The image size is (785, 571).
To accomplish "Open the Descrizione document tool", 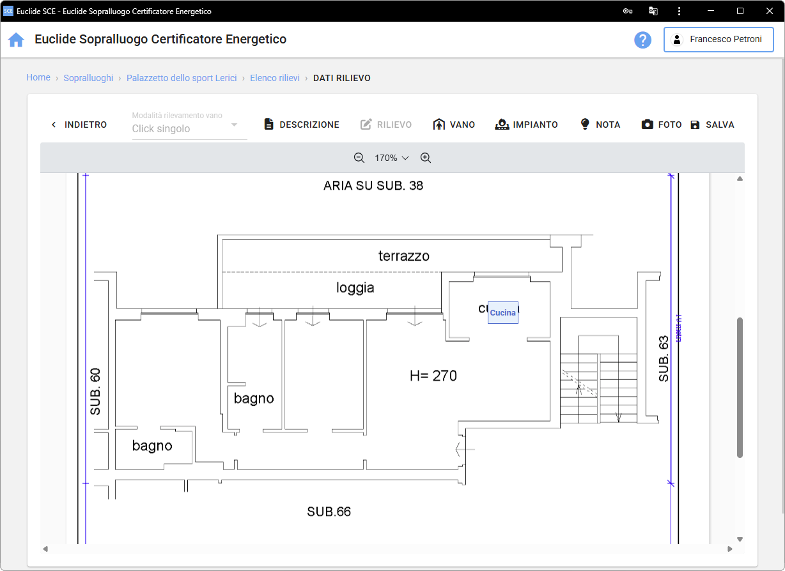I will [x=302, y=125].
